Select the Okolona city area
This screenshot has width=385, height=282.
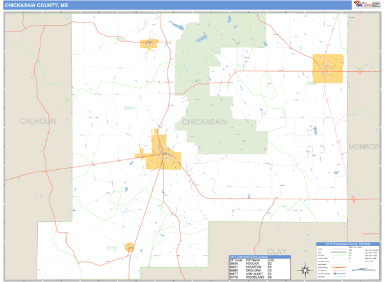328,67
